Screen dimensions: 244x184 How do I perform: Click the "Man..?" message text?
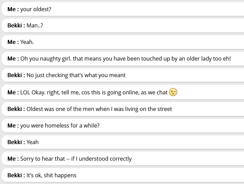click(35, 26)
